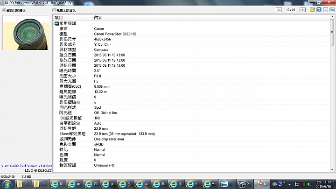The height and width of the screenshot is (189, 336).
Task: Open the Windows Start menu
Action: tap(7, 184)
